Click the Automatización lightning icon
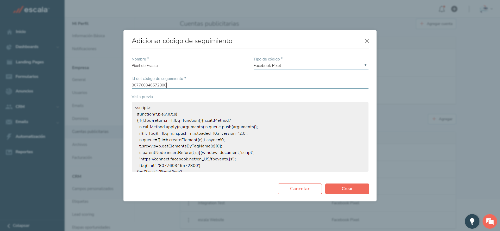This screenshot has width=500, height=231. tap(9, 137)
